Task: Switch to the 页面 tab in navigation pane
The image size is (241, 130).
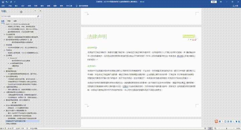Action: click(x=9, y=21)
